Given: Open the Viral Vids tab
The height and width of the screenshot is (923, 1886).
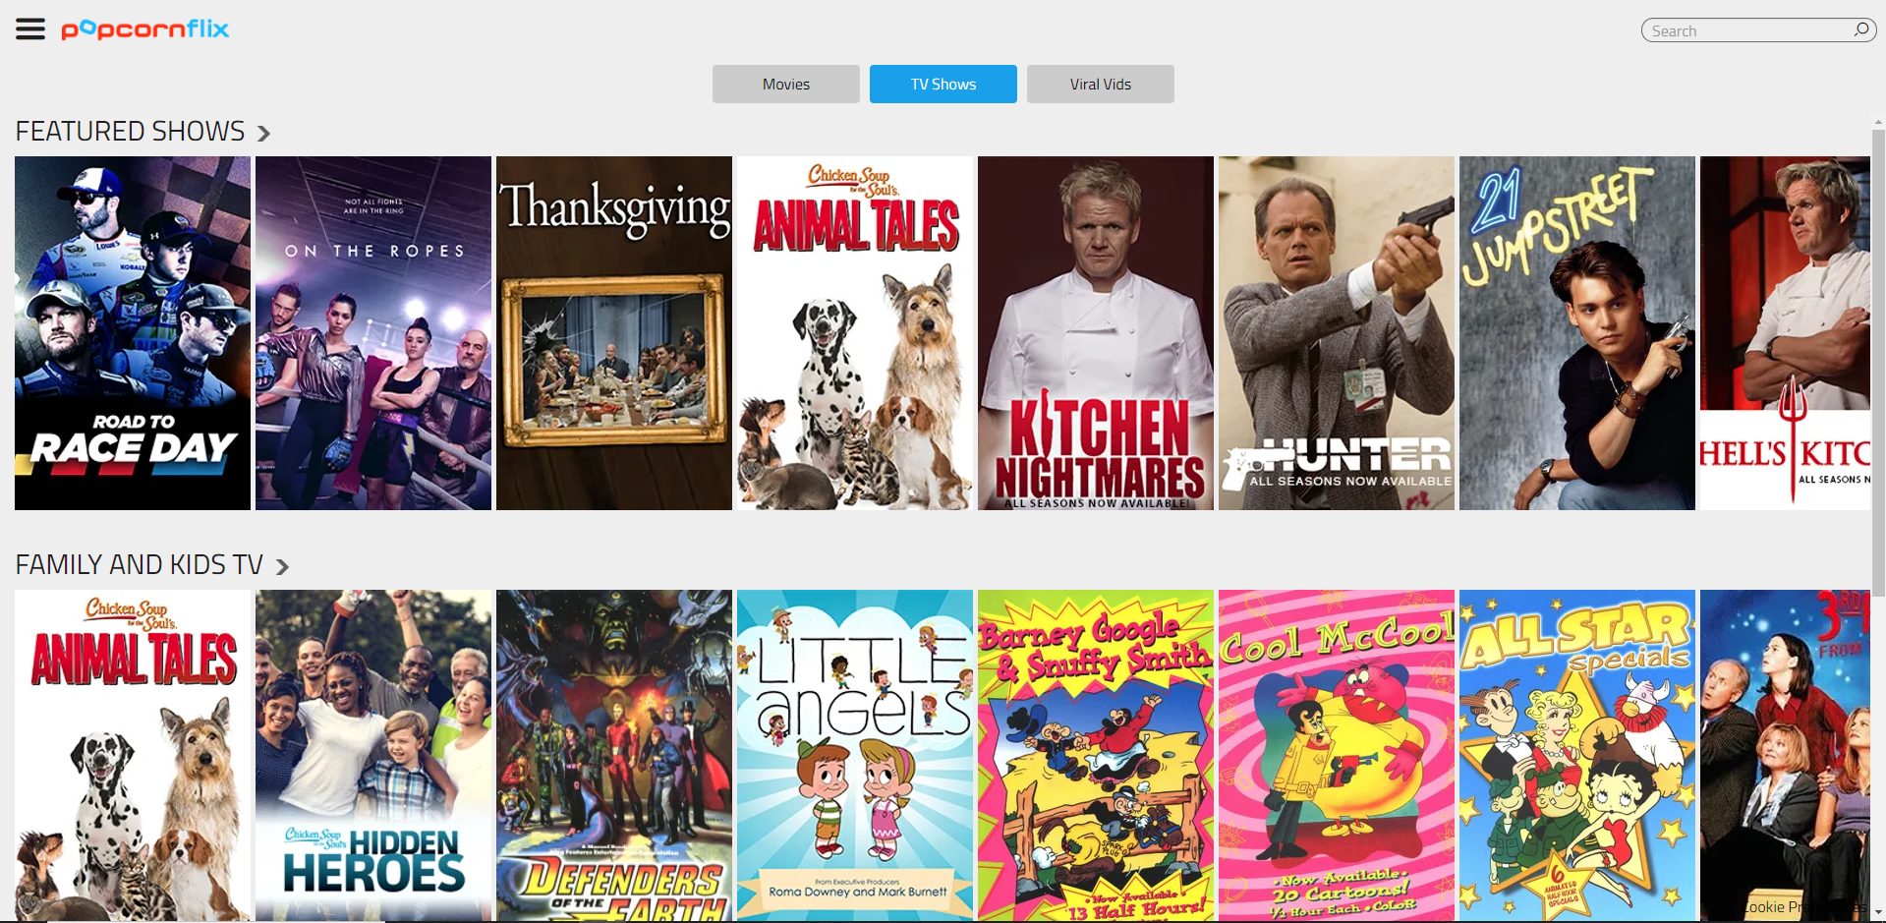Looking at the screenshot, I should coord(1101,85).
